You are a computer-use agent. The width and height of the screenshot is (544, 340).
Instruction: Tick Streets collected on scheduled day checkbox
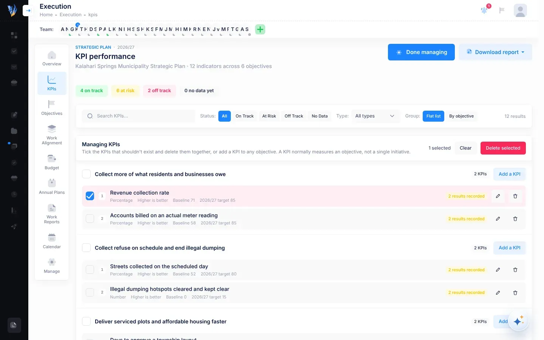[90, 269]
